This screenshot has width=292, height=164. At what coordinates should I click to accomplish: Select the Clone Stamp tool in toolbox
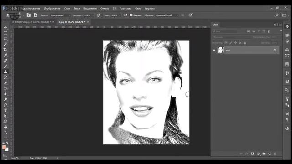pyautogui.click(x=5, y=72)
